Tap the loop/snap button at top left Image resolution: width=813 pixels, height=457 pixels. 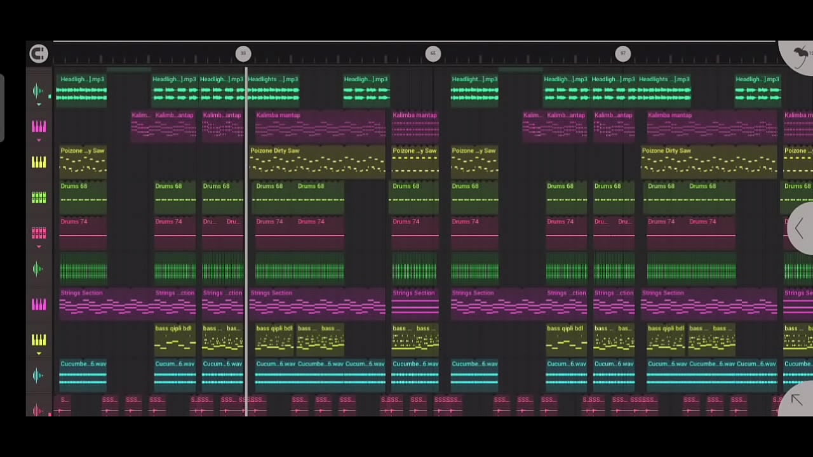(x=39, y=54)
